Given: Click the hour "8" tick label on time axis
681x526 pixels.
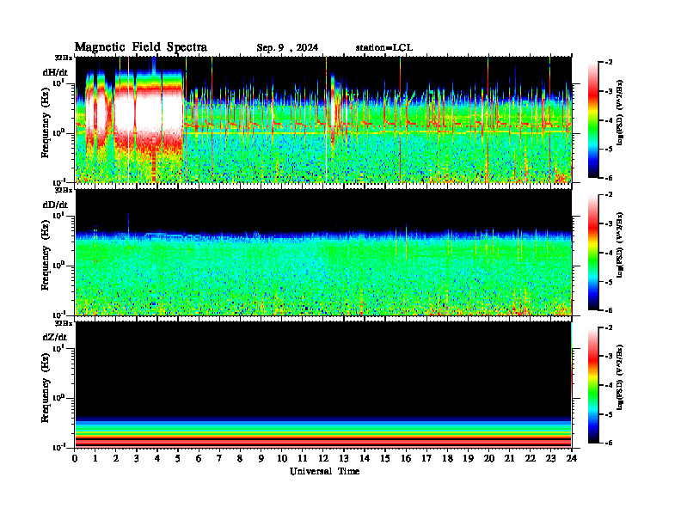Looking at the screenshot, I should [x=240, y=458].
